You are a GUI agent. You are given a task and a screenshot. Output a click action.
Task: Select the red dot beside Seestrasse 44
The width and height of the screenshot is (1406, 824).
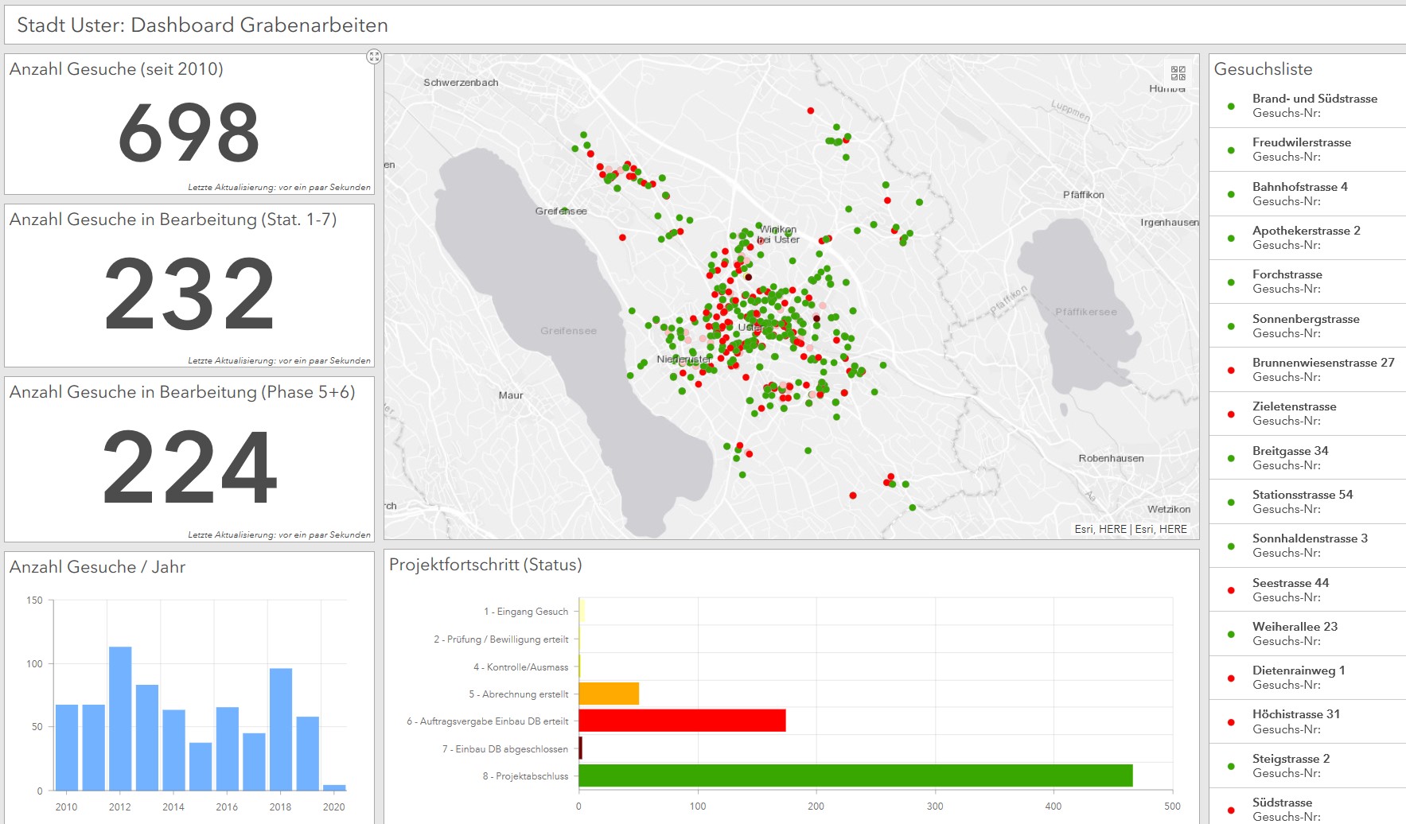tap(1231, 590)
